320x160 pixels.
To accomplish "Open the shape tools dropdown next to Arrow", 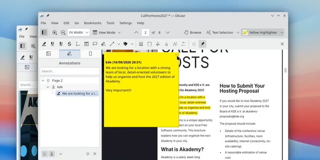I will tap(119, 44).
